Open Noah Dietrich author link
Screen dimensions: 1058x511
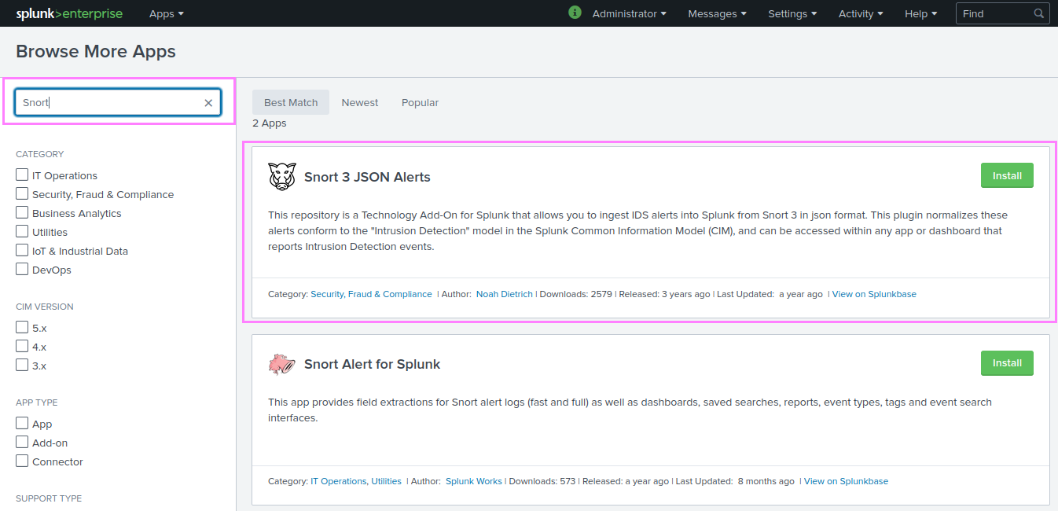[x=505, y=294]
